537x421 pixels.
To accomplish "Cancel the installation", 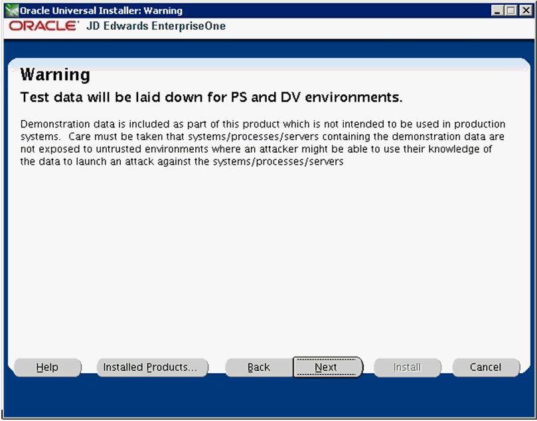I will (x=486, y=367).
